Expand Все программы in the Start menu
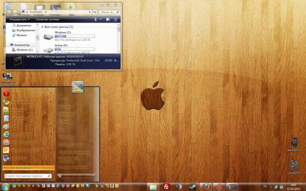Image resolution: width=306 pixels, height=191 pixels. [x=29, y=168]
